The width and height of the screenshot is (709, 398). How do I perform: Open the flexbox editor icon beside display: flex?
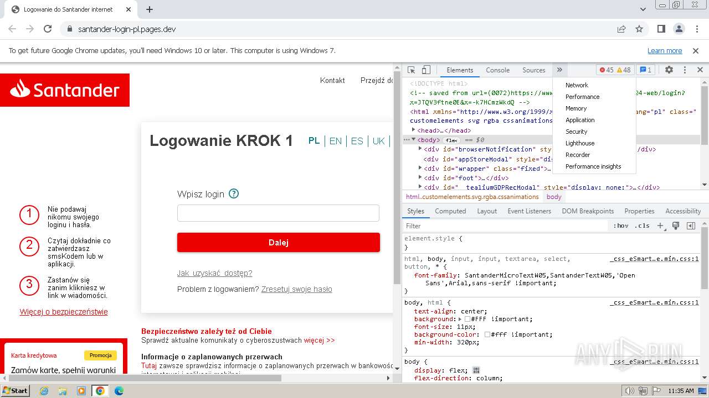(x=476, y=370)
